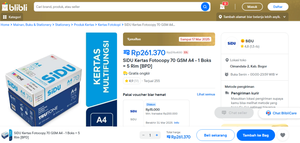Go to Kertas Fotokopi breadcrumb
Screen dimensions: 300x143
click(109, 25)
